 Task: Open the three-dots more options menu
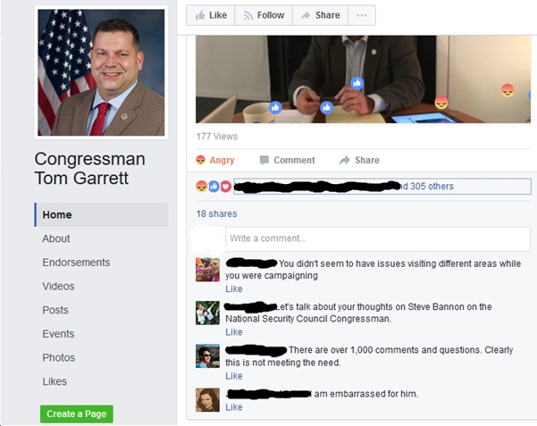click(362, 15)
